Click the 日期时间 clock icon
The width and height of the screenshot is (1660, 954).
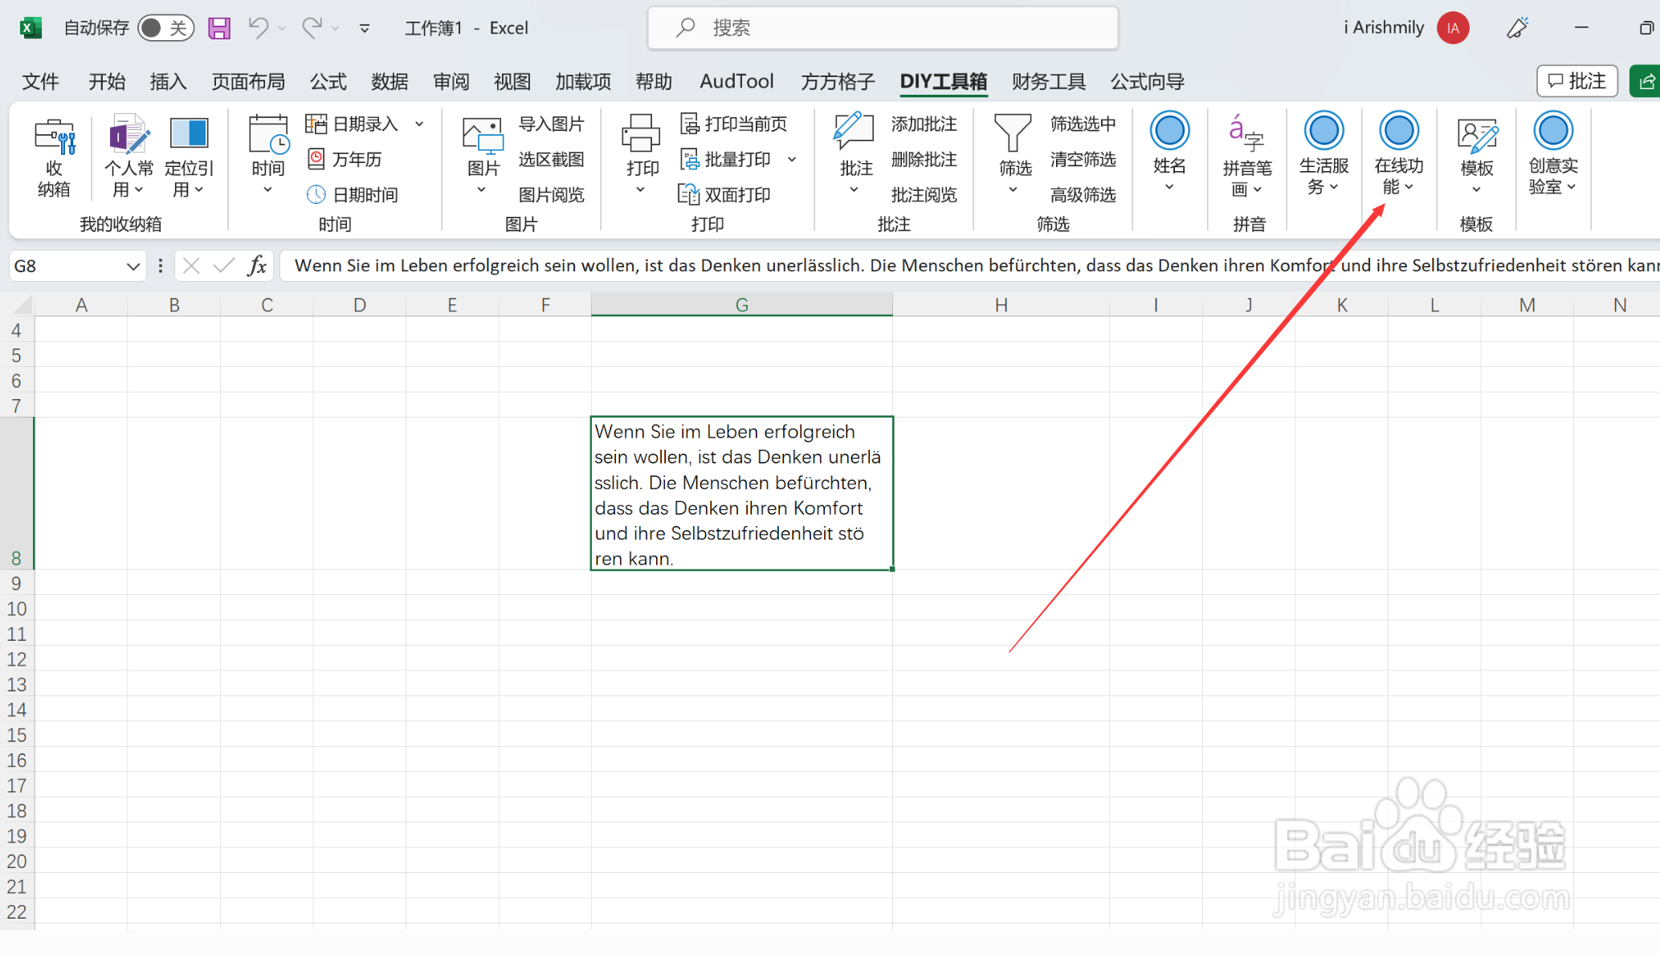click(x=316, y=194)
